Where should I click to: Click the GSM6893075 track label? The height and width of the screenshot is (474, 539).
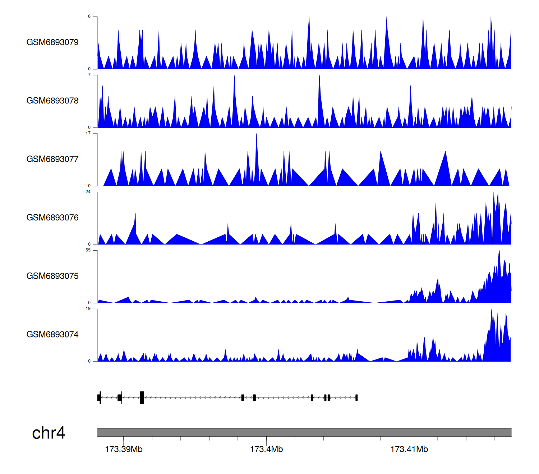pos(52,276)
